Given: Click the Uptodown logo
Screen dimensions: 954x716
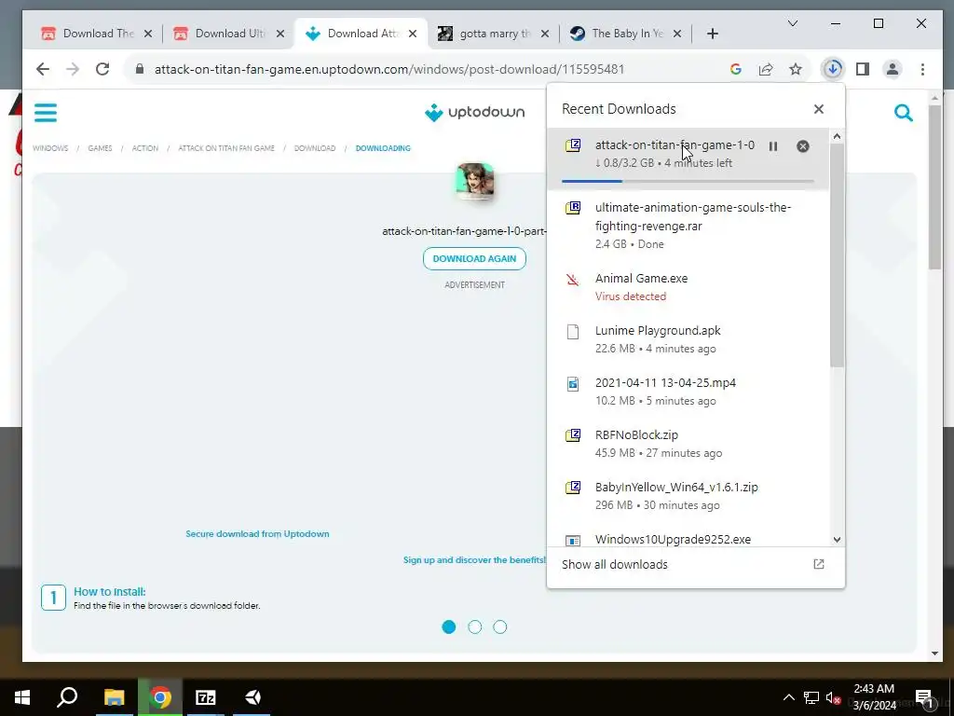Looking at the screenshot, I should coord(474,112).
